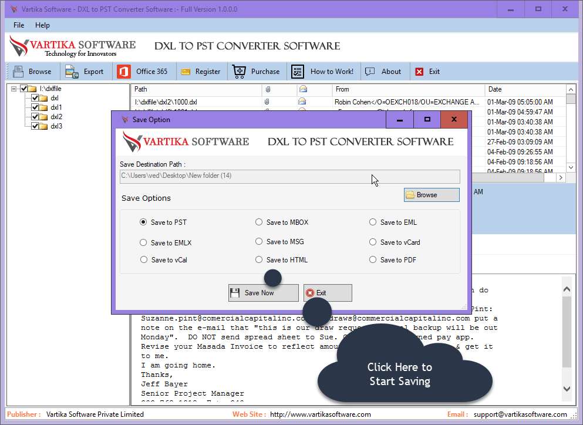The image size is (583, 425).
Task: Click the Browse printer icon in toolbar
Action: click(x=18, y=72)
